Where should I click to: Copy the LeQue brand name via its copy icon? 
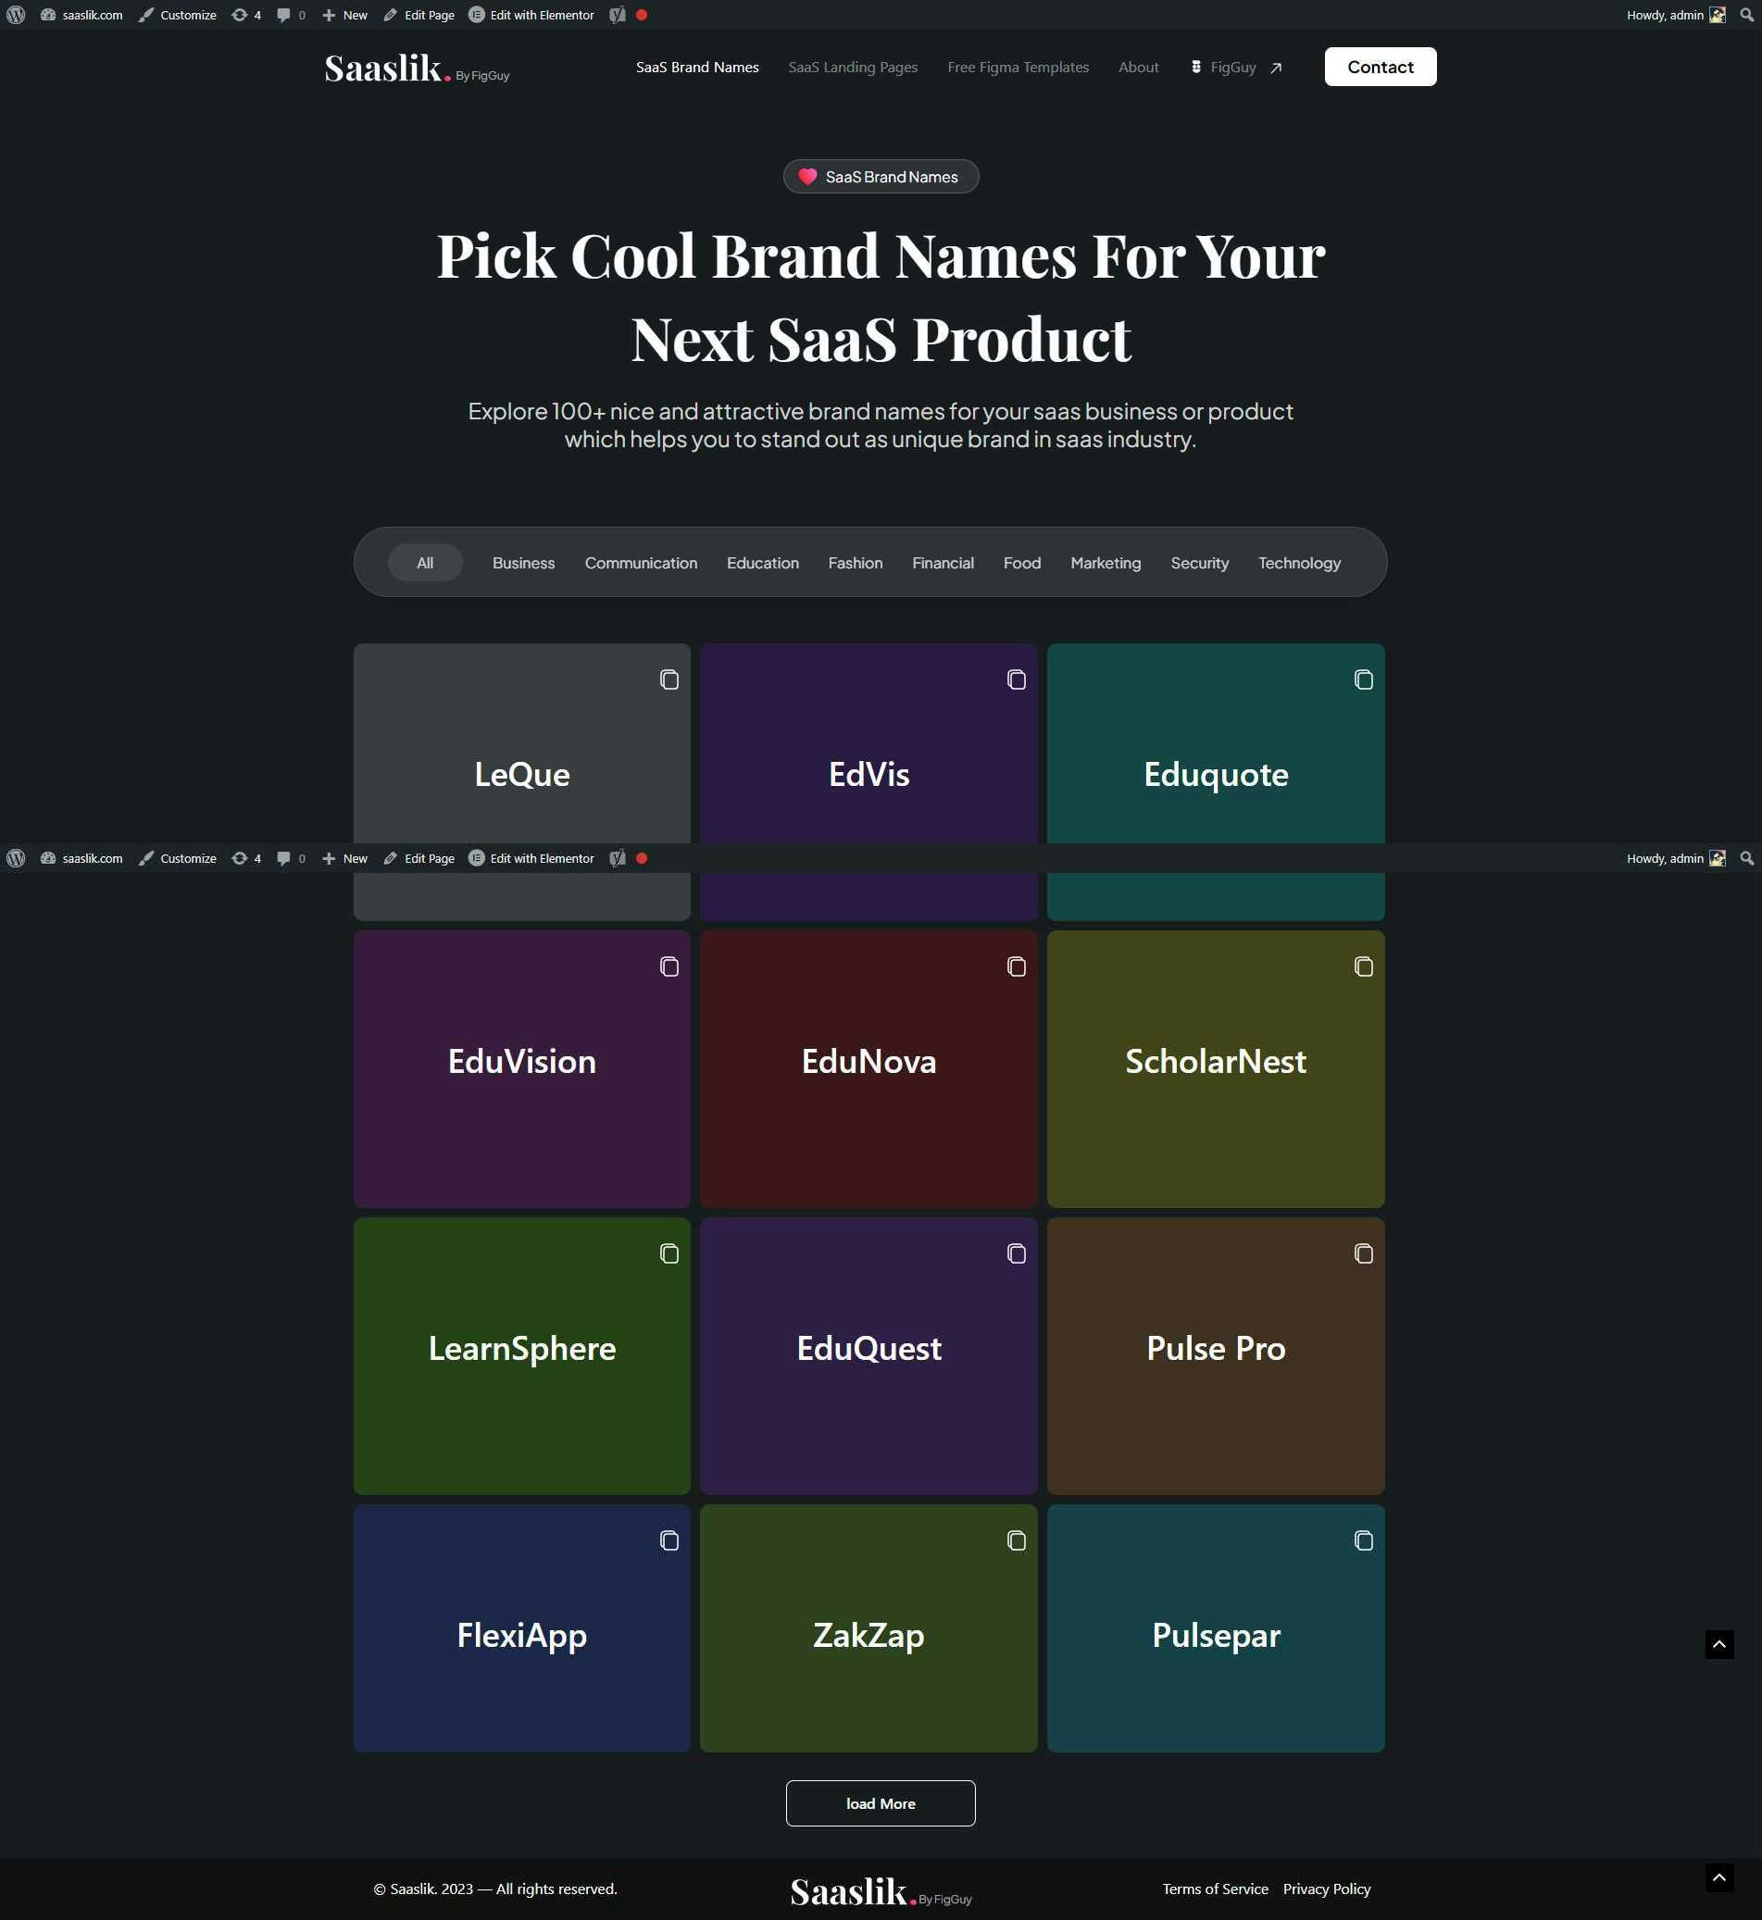669,679
